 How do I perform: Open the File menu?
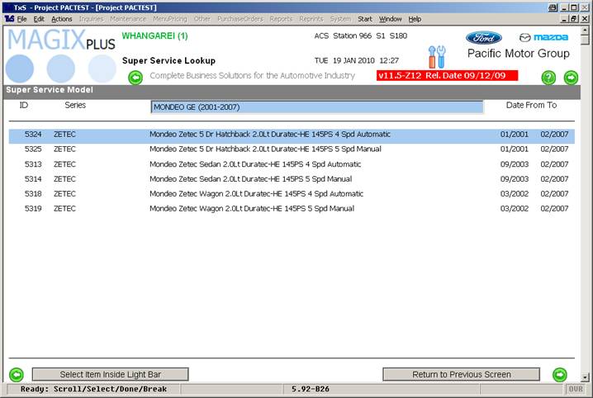(x=21, y=18)
